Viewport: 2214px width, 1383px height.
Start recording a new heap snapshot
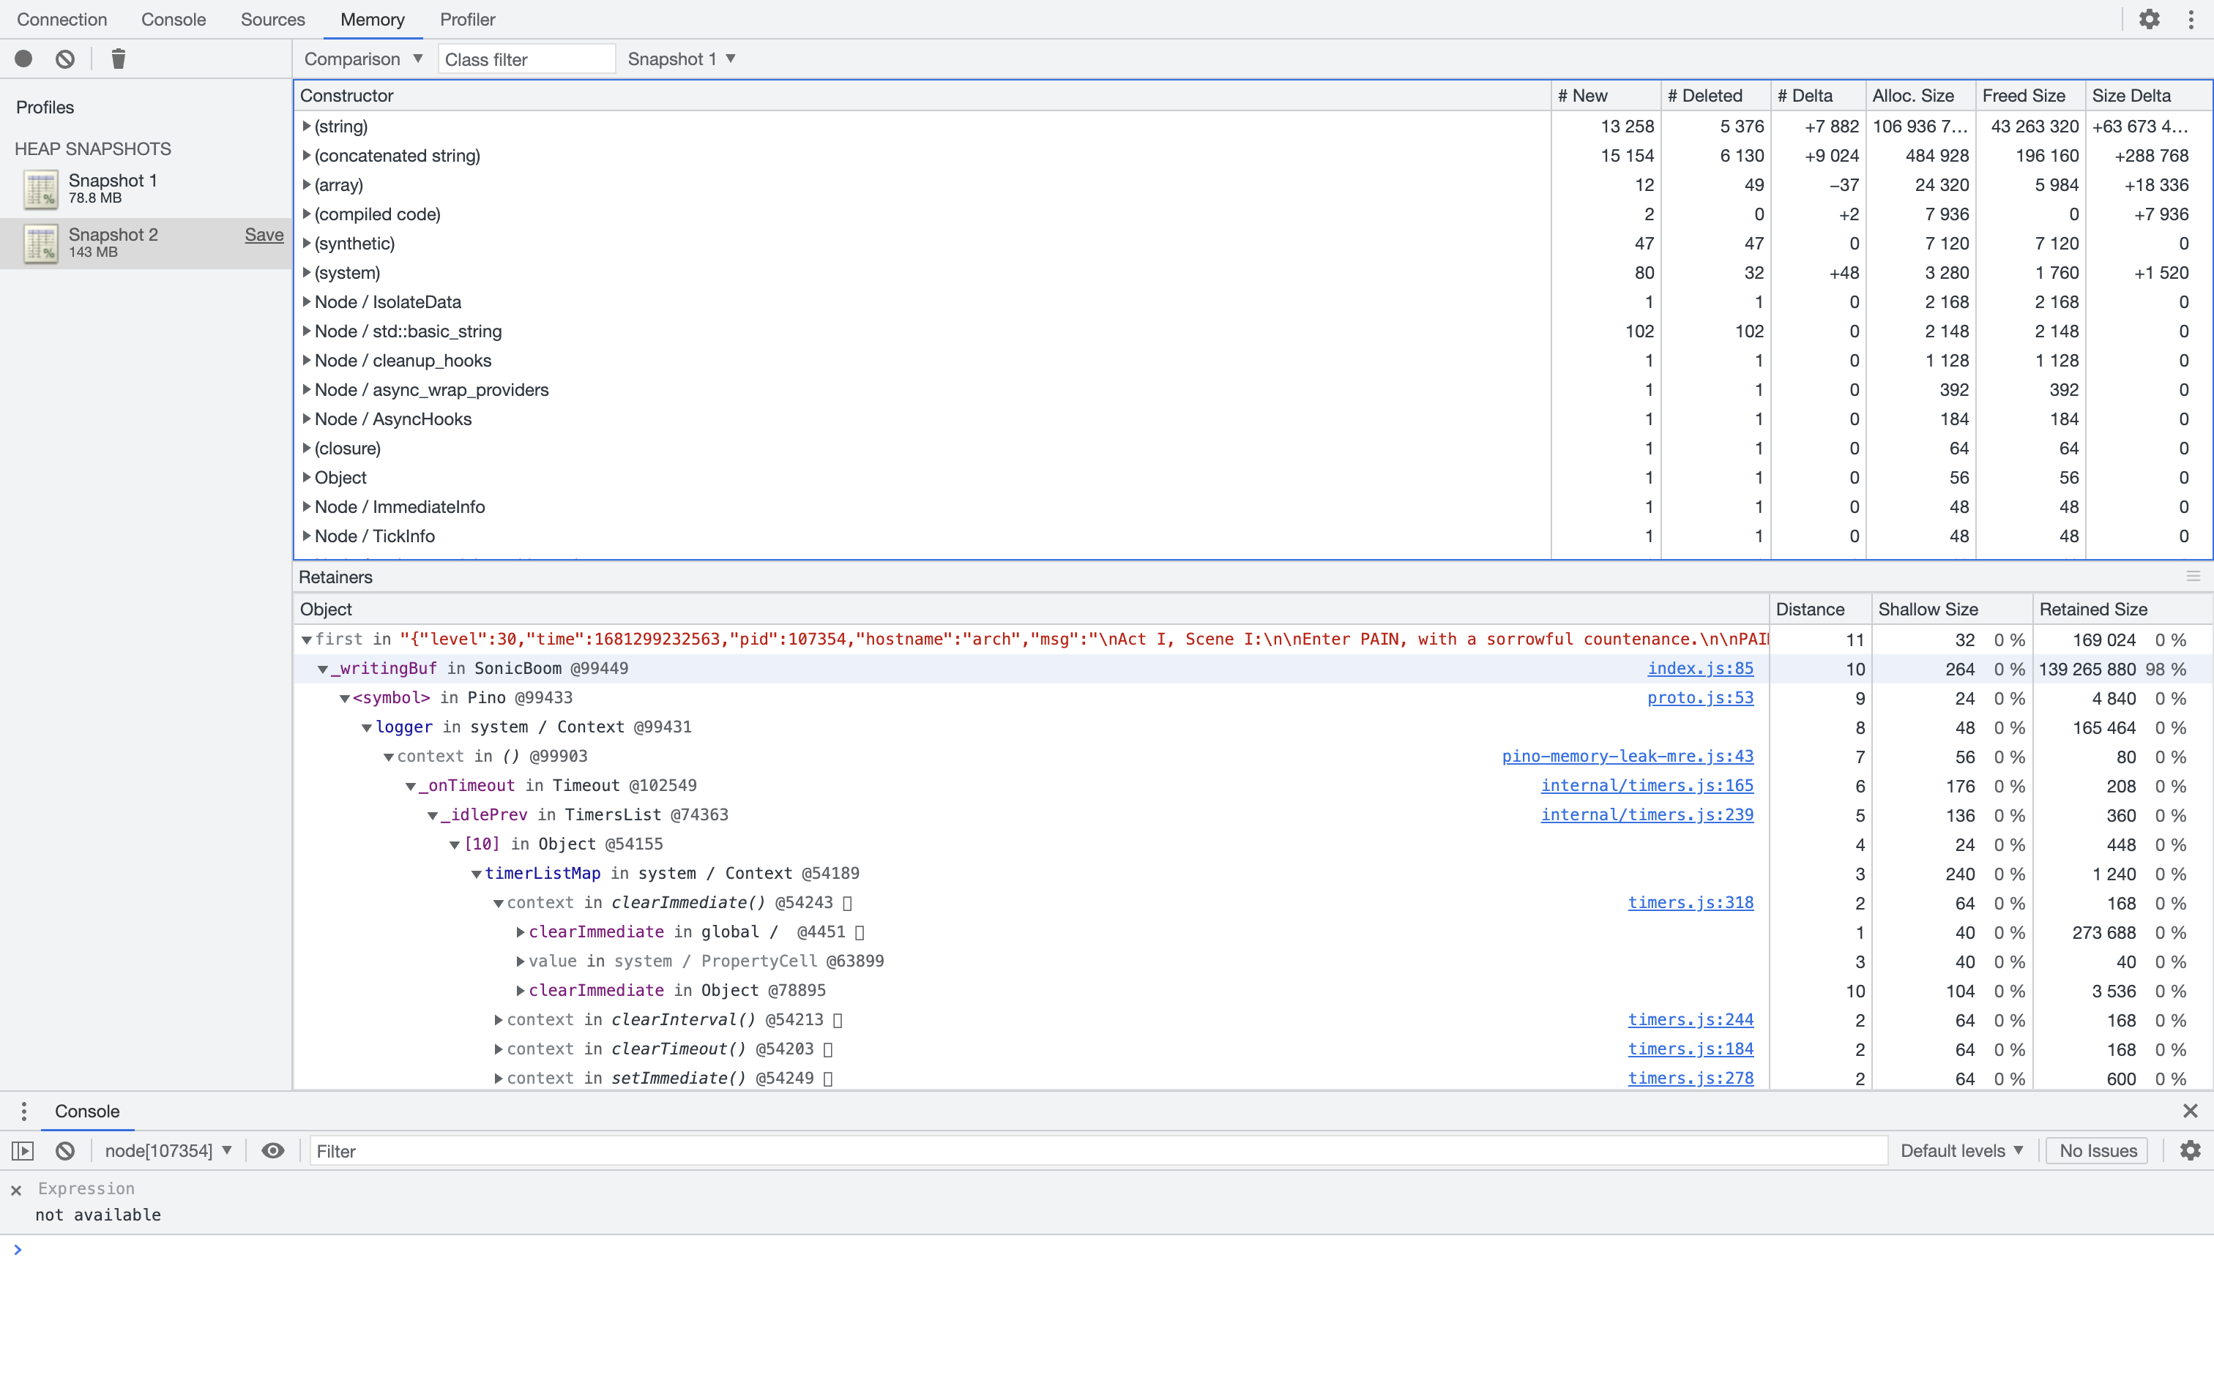[23, 58]
